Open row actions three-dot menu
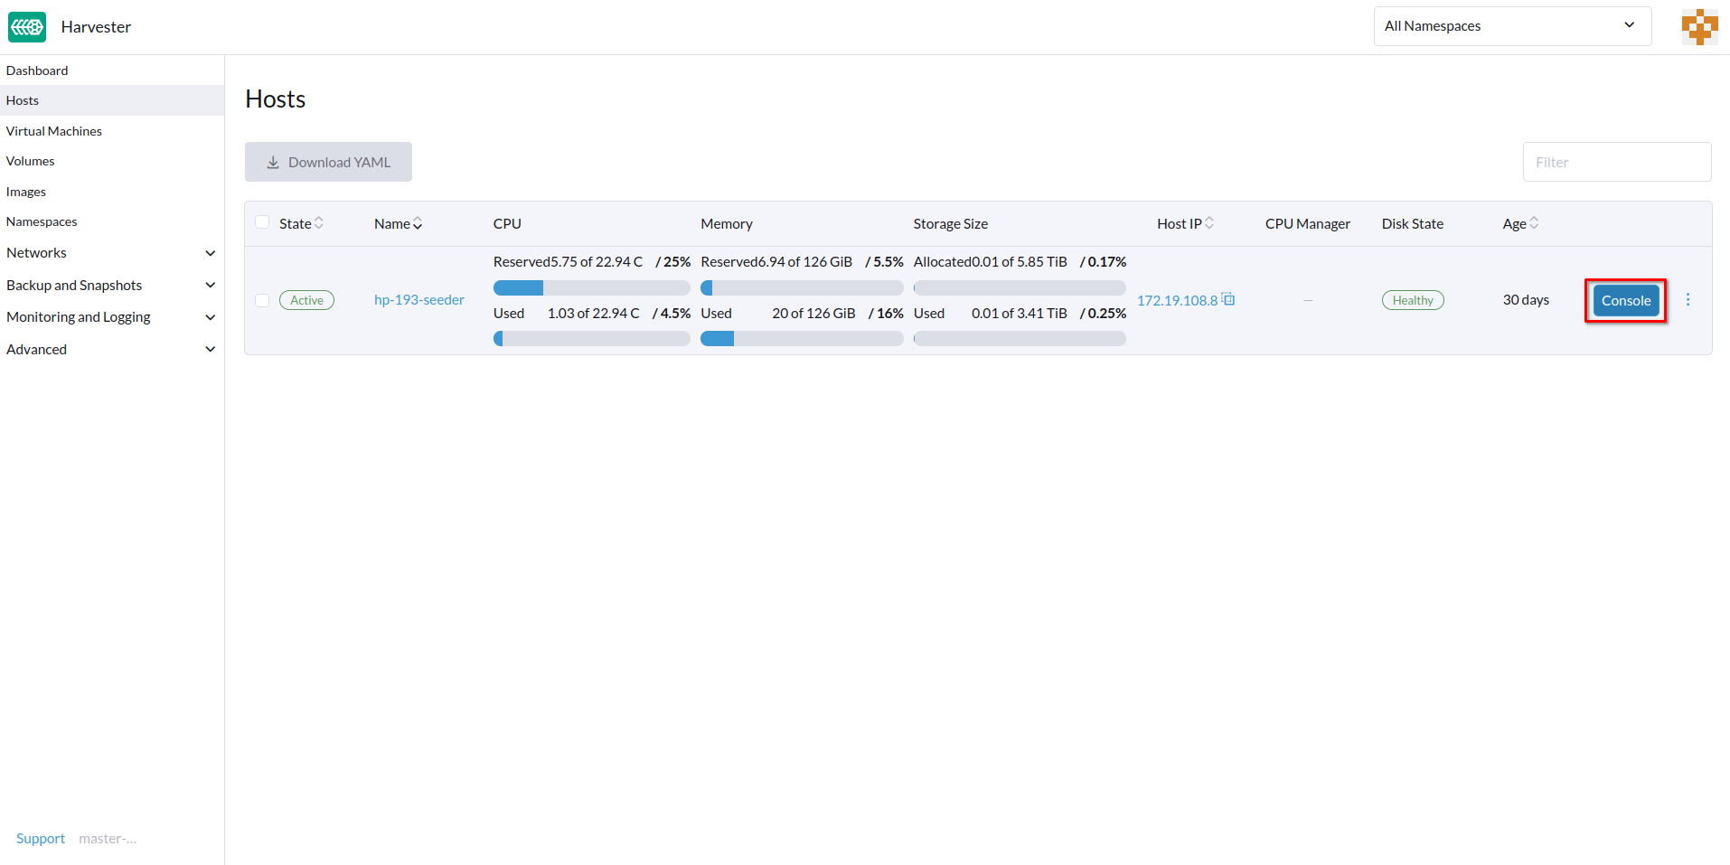 click(1688, 300)
